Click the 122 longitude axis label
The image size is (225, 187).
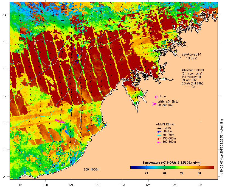(x=97, y=185)
